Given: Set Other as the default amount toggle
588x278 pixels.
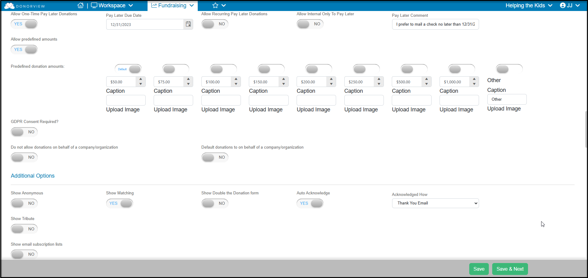Looking at the screenshot, I should coord(509,69).
